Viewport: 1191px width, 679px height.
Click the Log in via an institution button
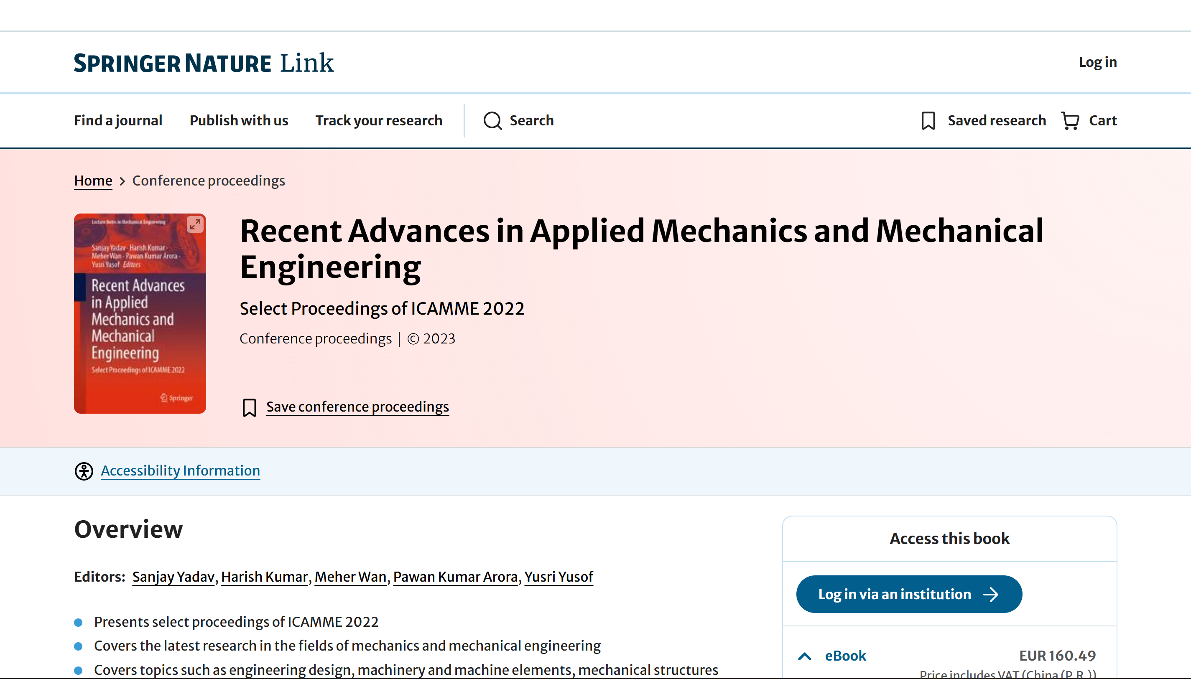[909, 594]
